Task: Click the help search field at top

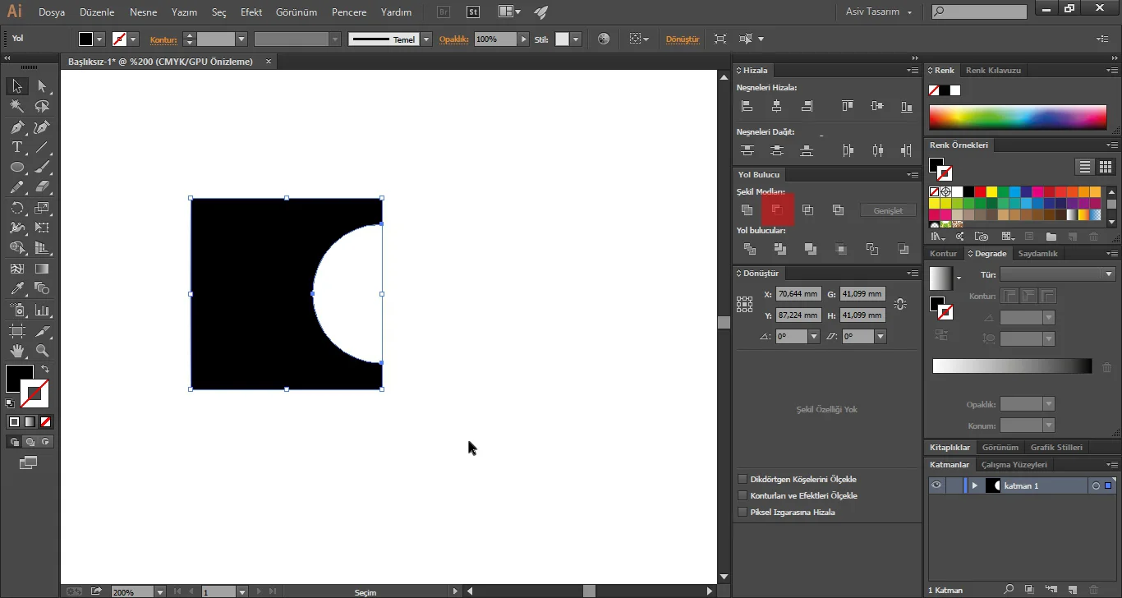Action: click(979, 12)
